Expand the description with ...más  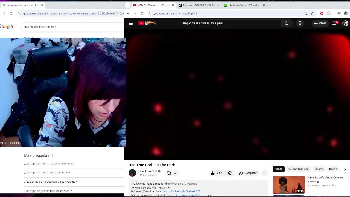coord(207,195)
